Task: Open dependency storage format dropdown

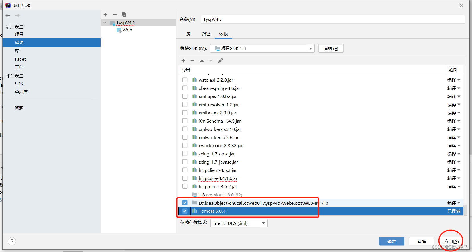Action: click(x=239, y=223)
